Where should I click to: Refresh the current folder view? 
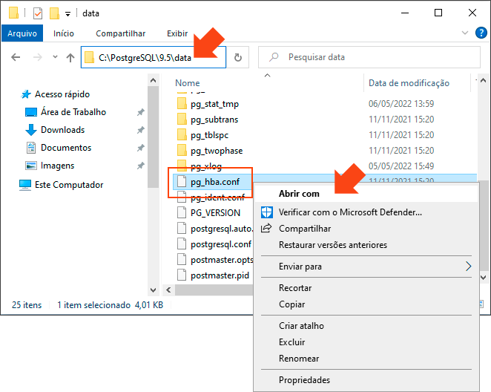[238, 58]
